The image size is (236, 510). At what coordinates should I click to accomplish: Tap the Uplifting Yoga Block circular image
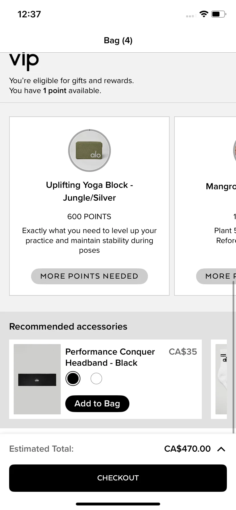[x=89, y=151]
